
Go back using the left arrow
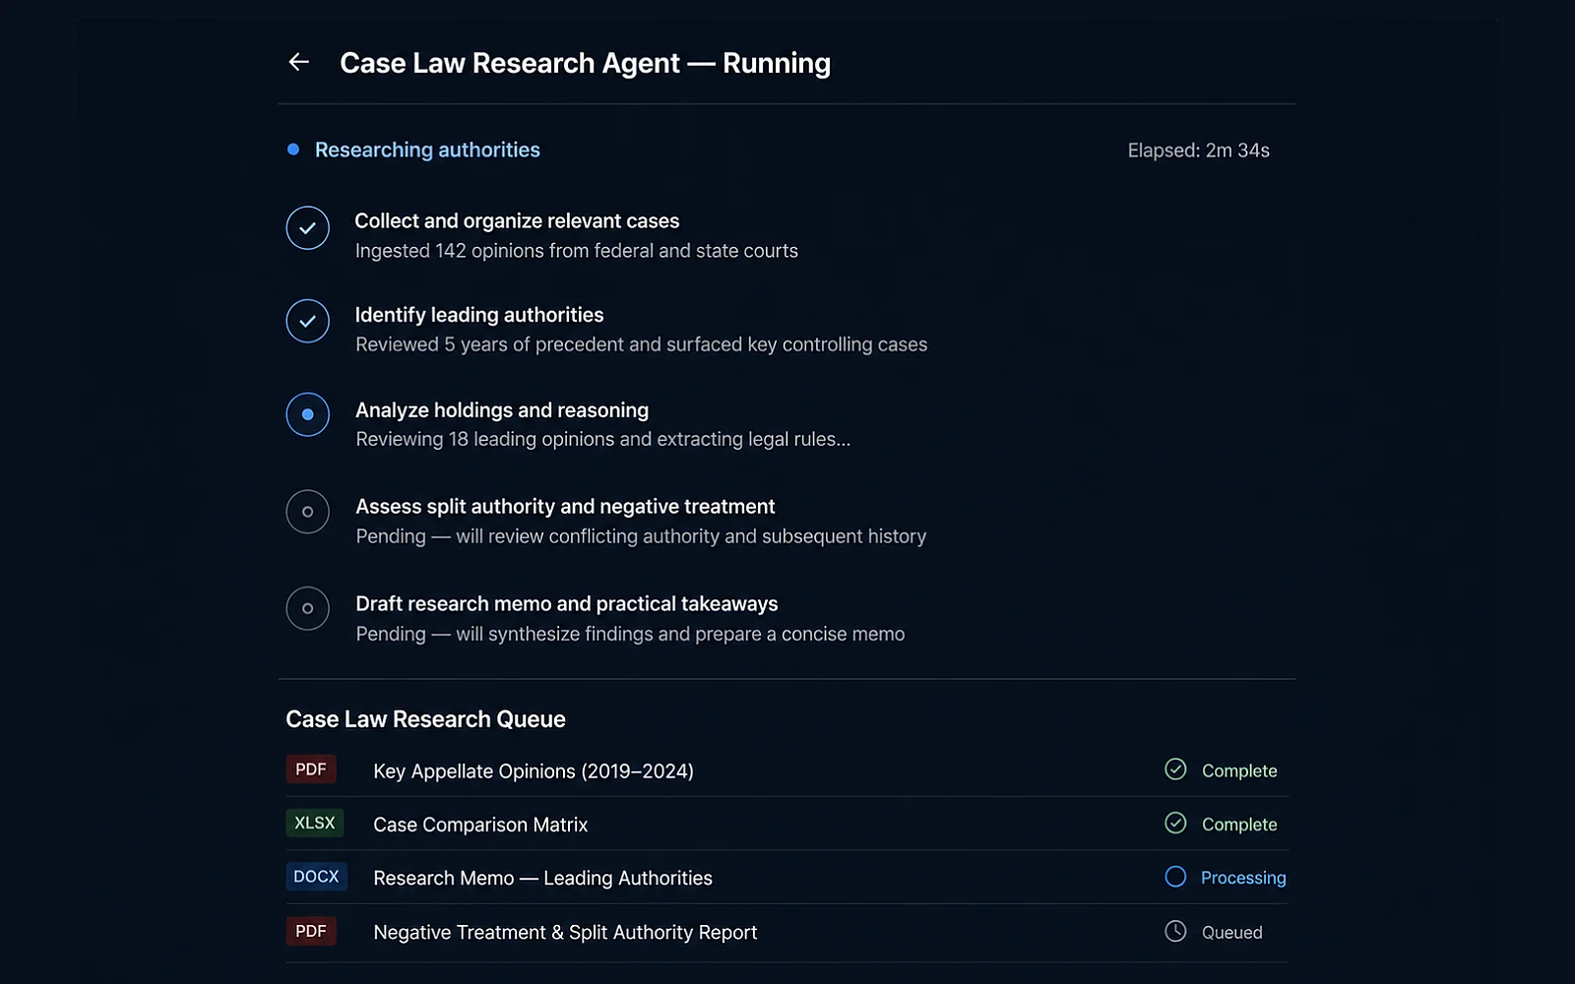point(299,62)
